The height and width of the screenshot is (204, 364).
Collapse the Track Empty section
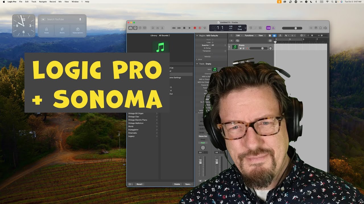[x=197, y=64]
